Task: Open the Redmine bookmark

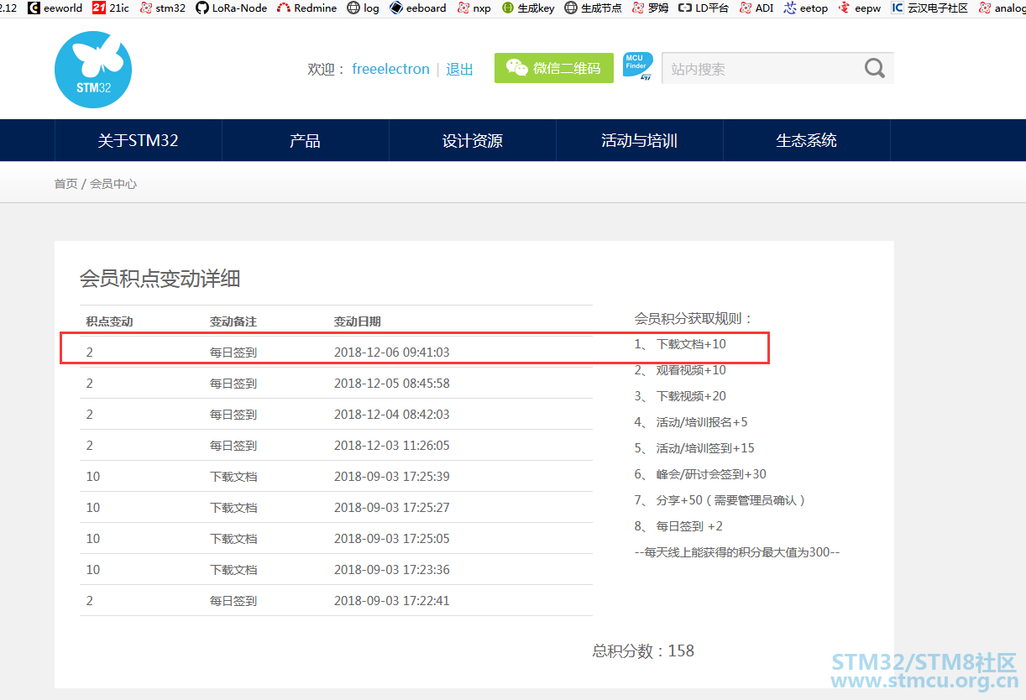Action: [x=307, y=8]
